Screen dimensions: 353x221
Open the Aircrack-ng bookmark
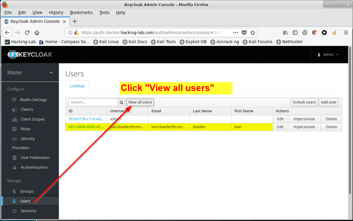225,42
